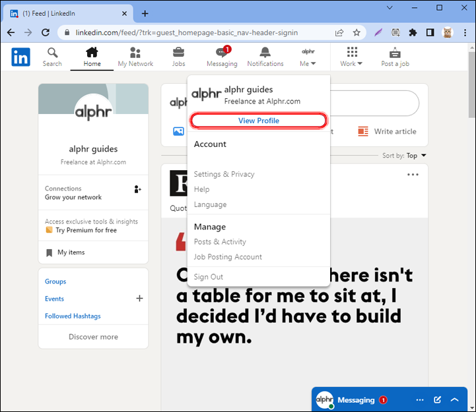This screenshot has height=412, width=476.
Task: Select the Feed | LinkedIn tab
Action: click(68, 13)
